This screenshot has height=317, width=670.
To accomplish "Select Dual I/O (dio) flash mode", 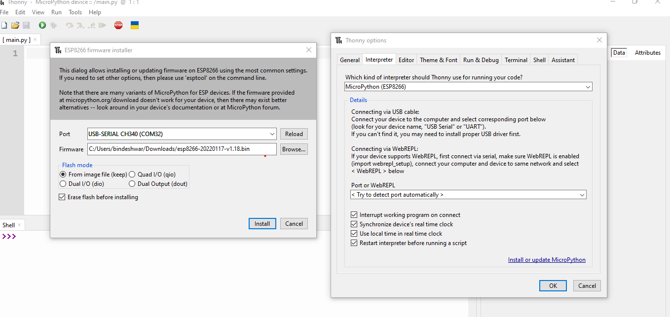I will click(x=63, y=183).
